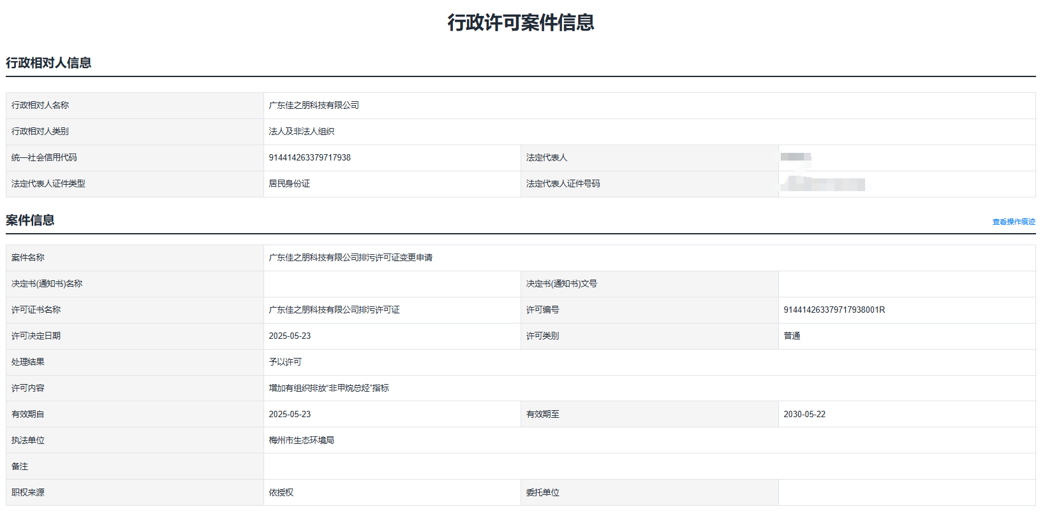Click the 案件信息 section heading

[x=30, y=220]
